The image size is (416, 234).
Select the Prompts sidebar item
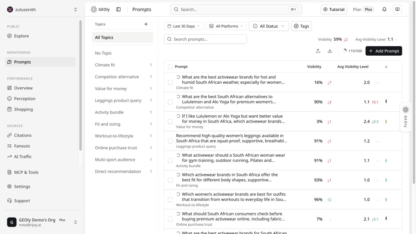pos(40,62)
